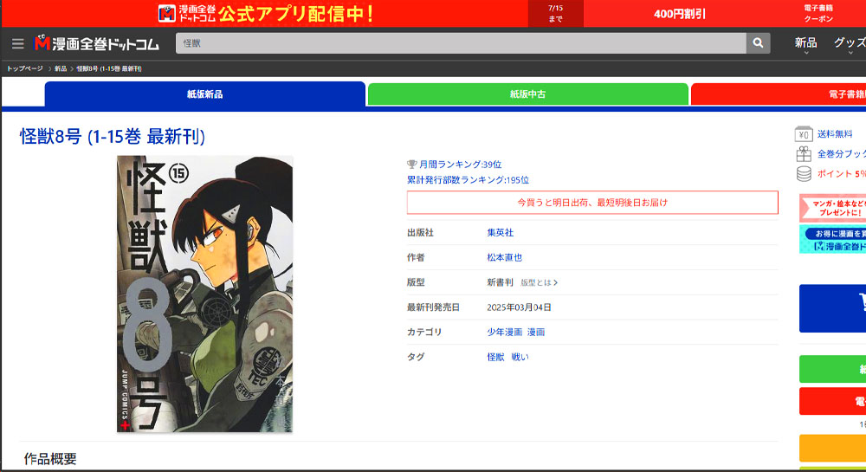This screenshot has height=472, width=866.
Task: Click the 怪獣8号 (1-15巻 最新刊) title
Action: 112,136
